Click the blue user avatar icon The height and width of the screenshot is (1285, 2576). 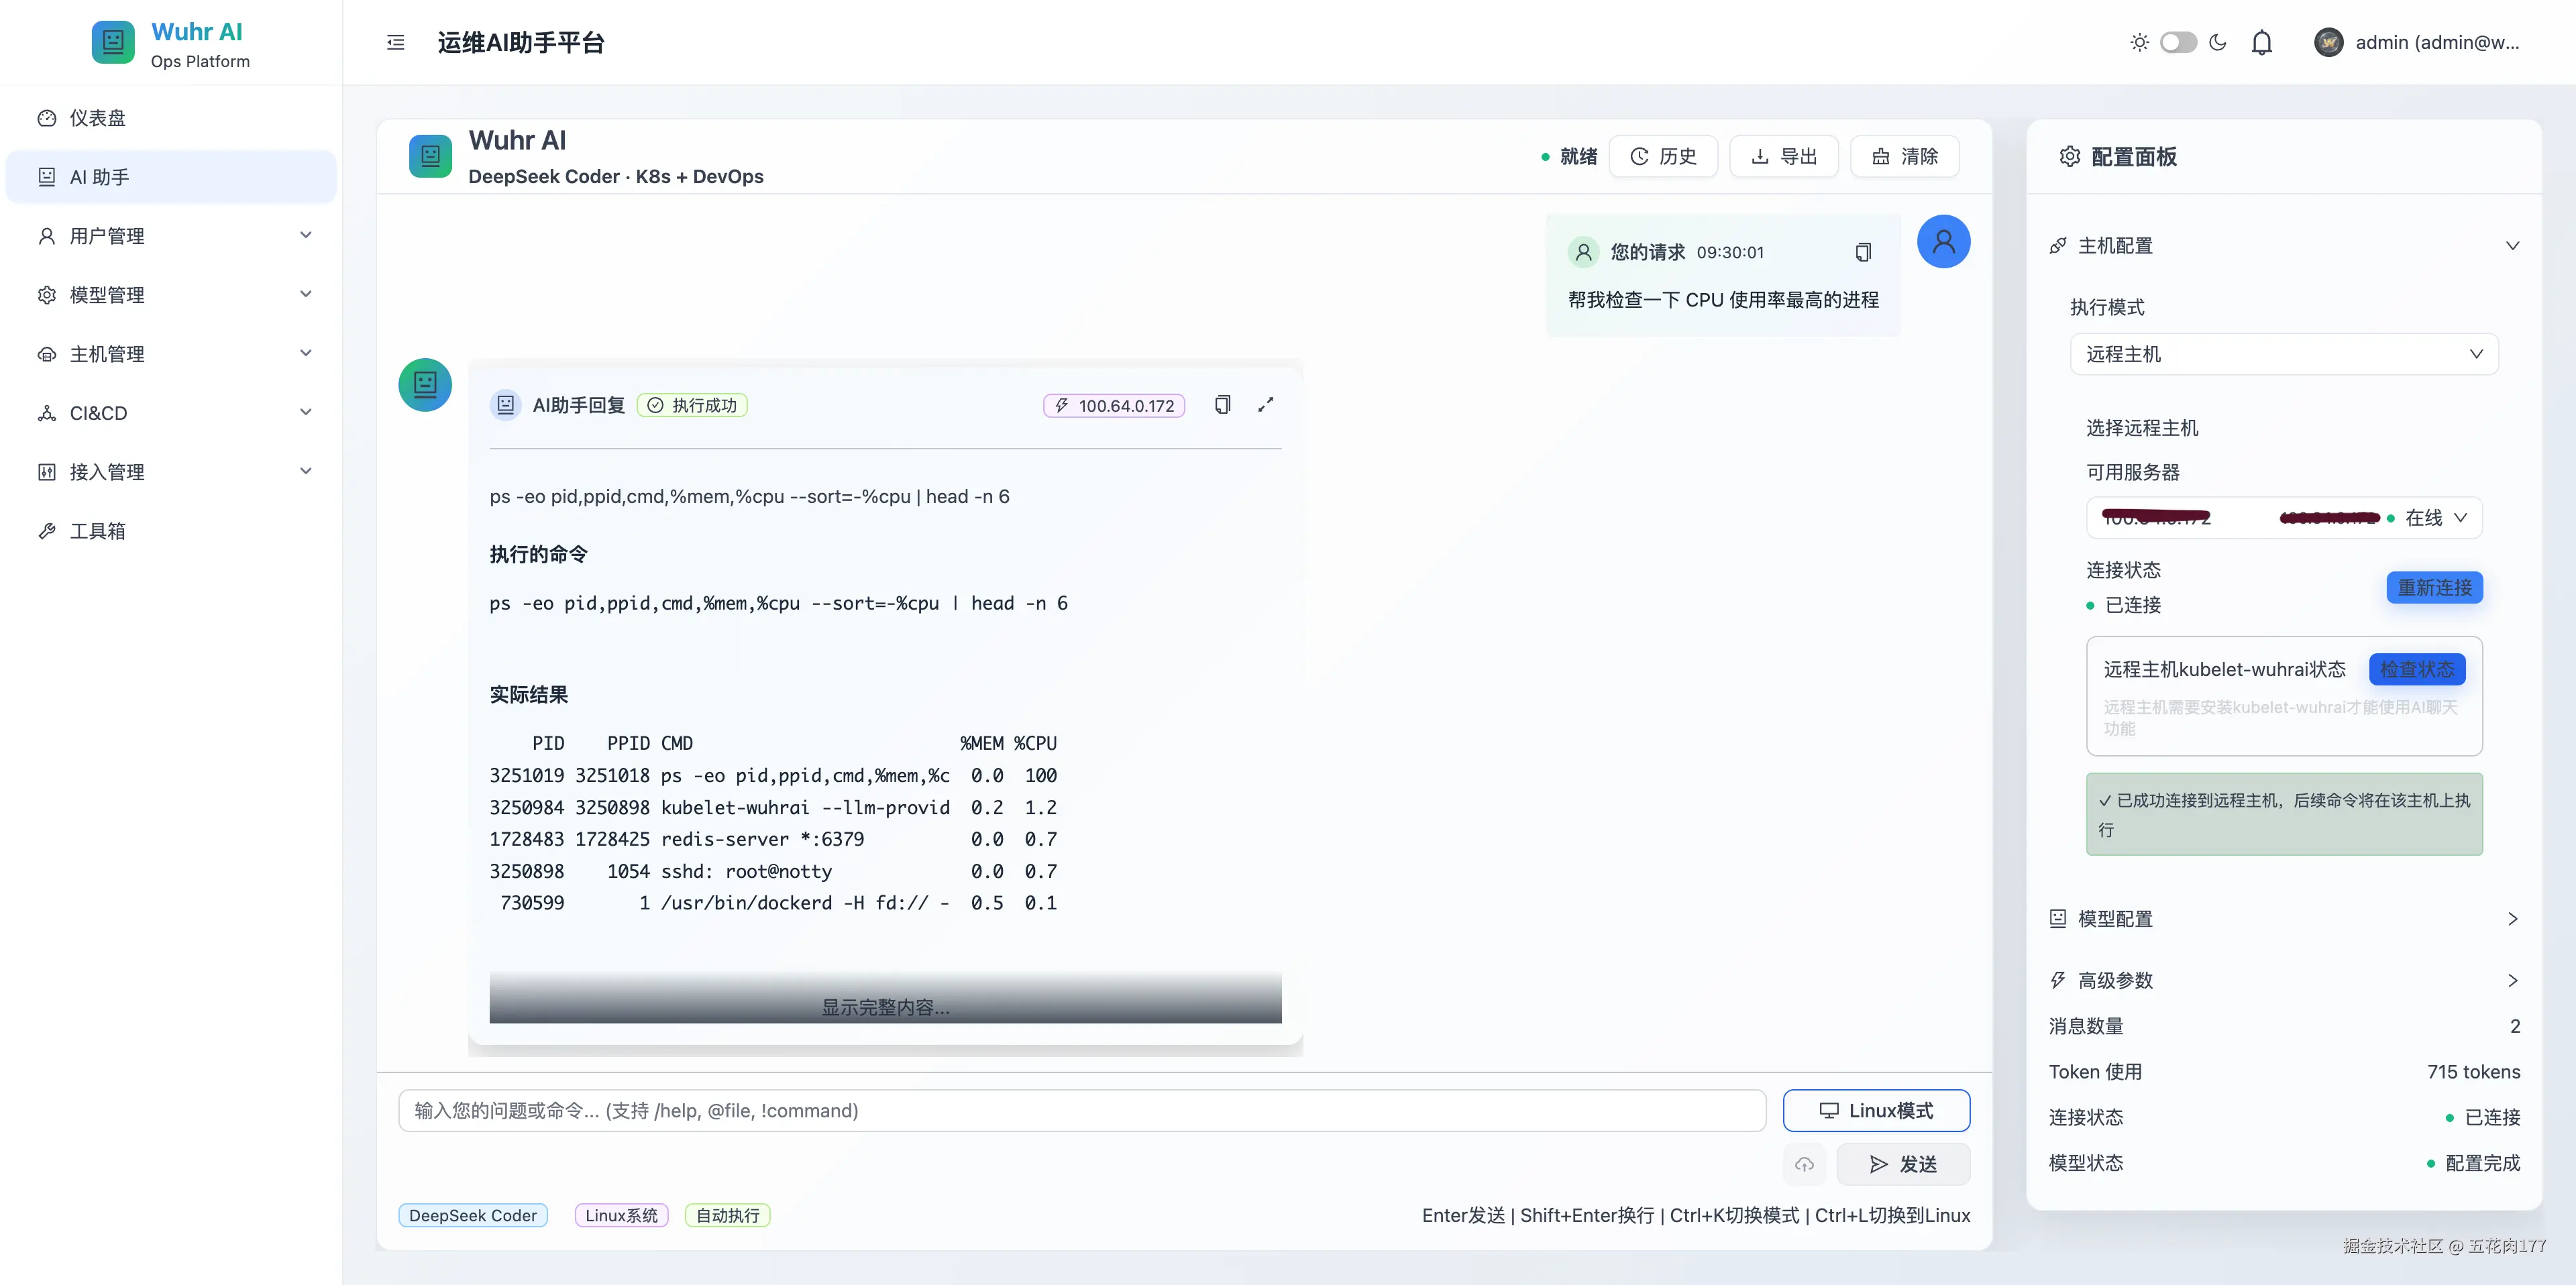click(x=1943, y=242)
